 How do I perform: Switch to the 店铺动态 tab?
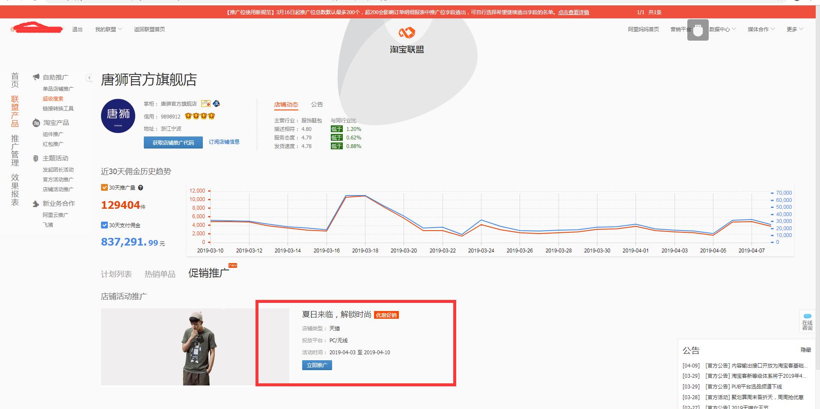[286, 104]
